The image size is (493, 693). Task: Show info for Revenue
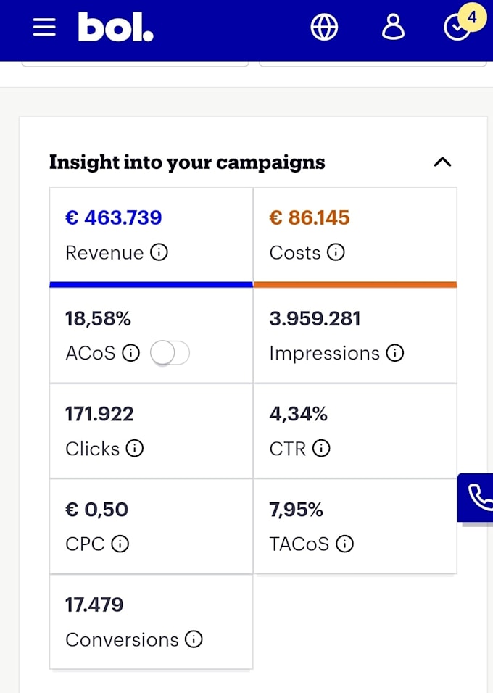tap(159, 252)
